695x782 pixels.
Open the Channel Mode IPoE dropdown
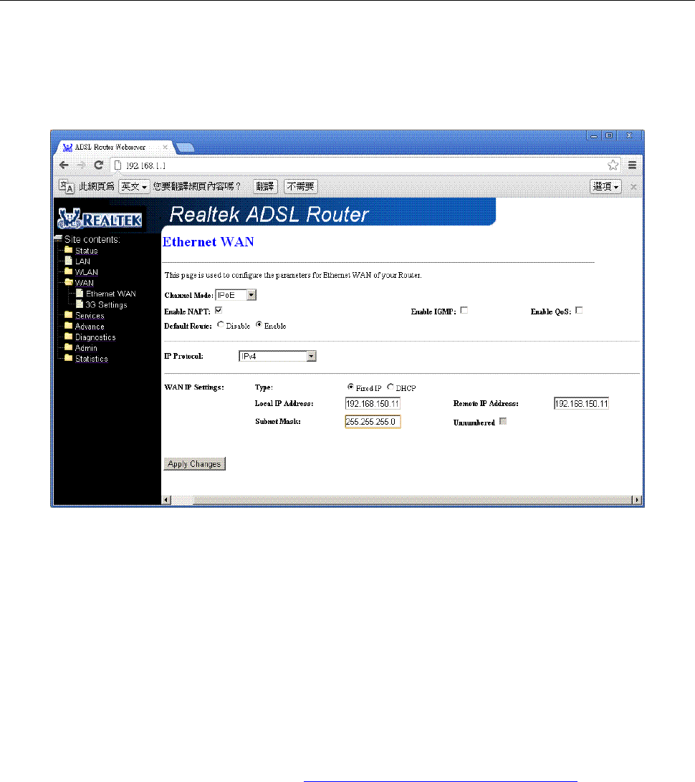236,295
